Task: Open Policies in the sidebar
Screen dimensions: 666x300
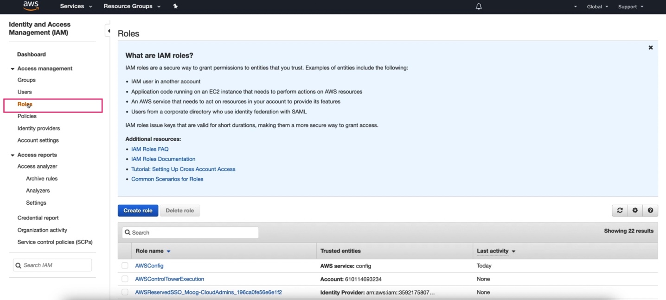Action: (27, 116)
